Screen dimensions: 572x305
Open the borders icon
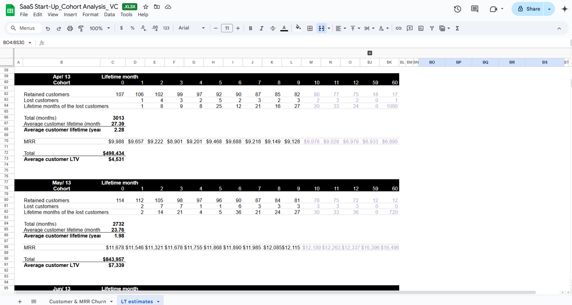click(310, 28)
